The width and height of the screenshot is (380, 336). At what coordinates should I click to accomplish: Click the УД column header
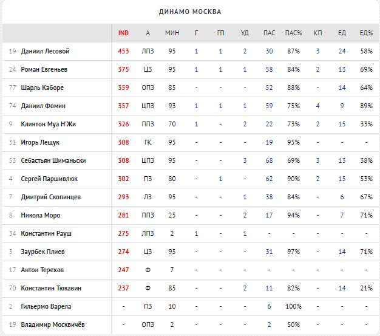pyautogui.click(x=245, y=33)
